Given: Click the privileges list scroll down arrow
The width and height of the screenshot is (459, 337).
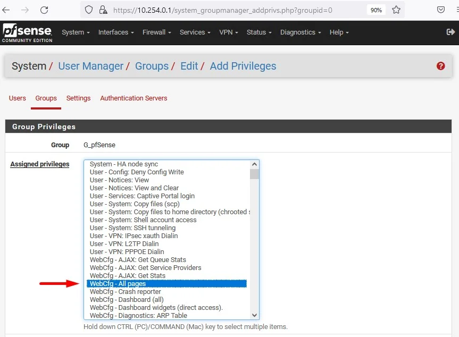Looking at the screenshot, I should pyautogui.click(x=254, y=315).
